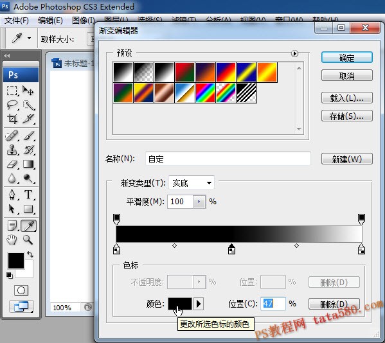The width and height of the screenshot is (385, 343).
Task: Click the left midpoint diamond under gradient
Action: [x=174, y=245]
